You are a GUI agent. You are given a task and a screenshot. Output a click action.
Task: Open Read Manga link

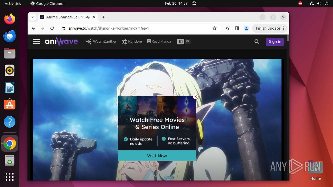tap(159, 41)
